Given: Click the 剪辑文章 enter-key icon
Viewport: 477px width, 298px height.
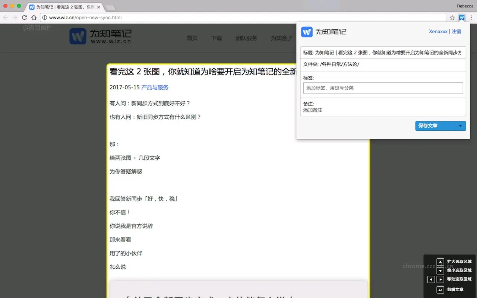Looking at the screenshot, I should tap(440, 289).
